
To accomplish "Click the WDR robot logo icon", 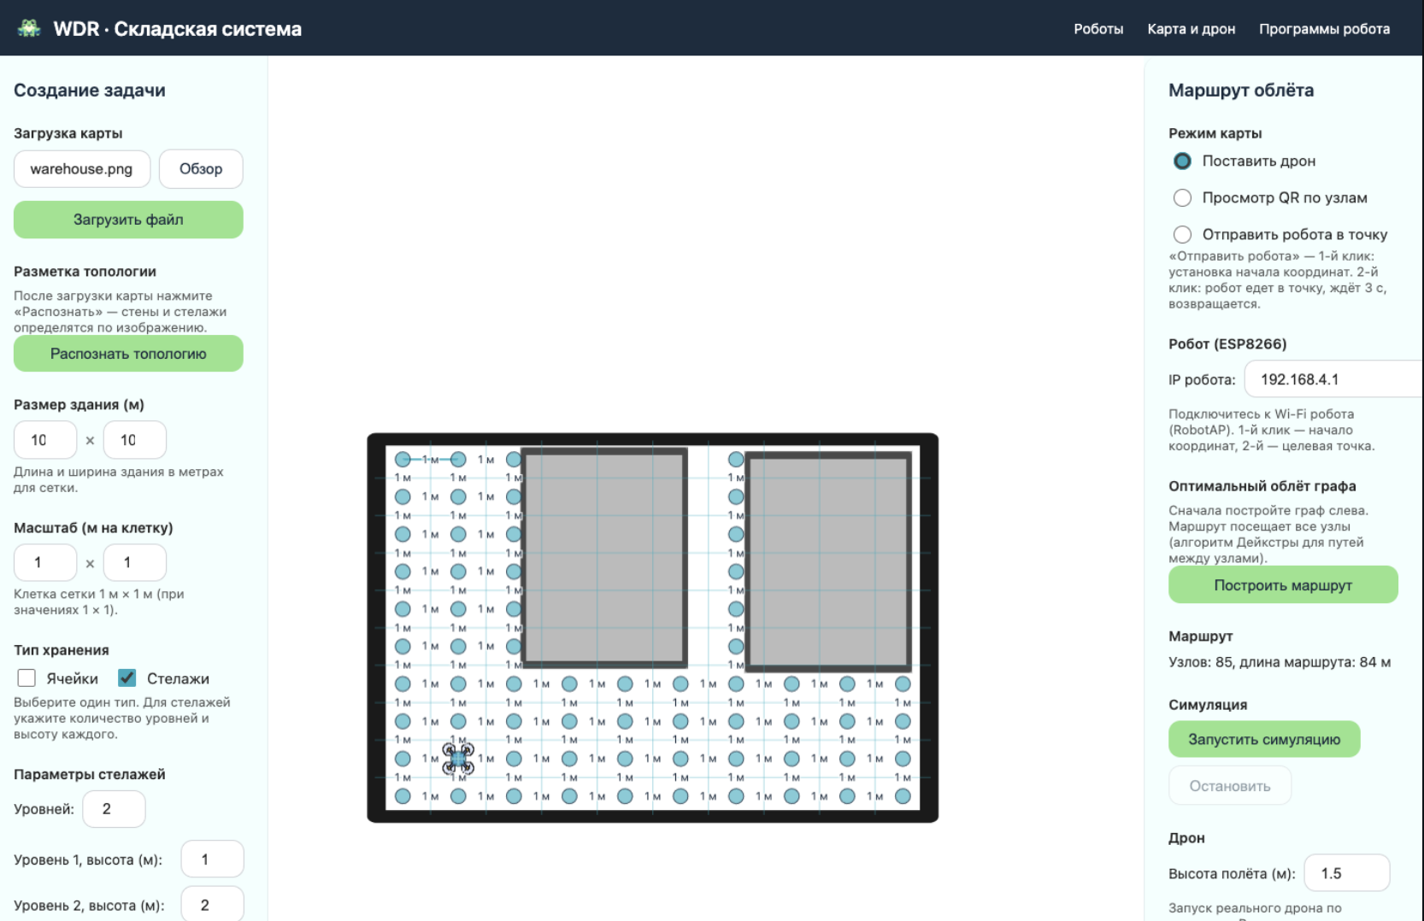I will (x=29, y=28).
